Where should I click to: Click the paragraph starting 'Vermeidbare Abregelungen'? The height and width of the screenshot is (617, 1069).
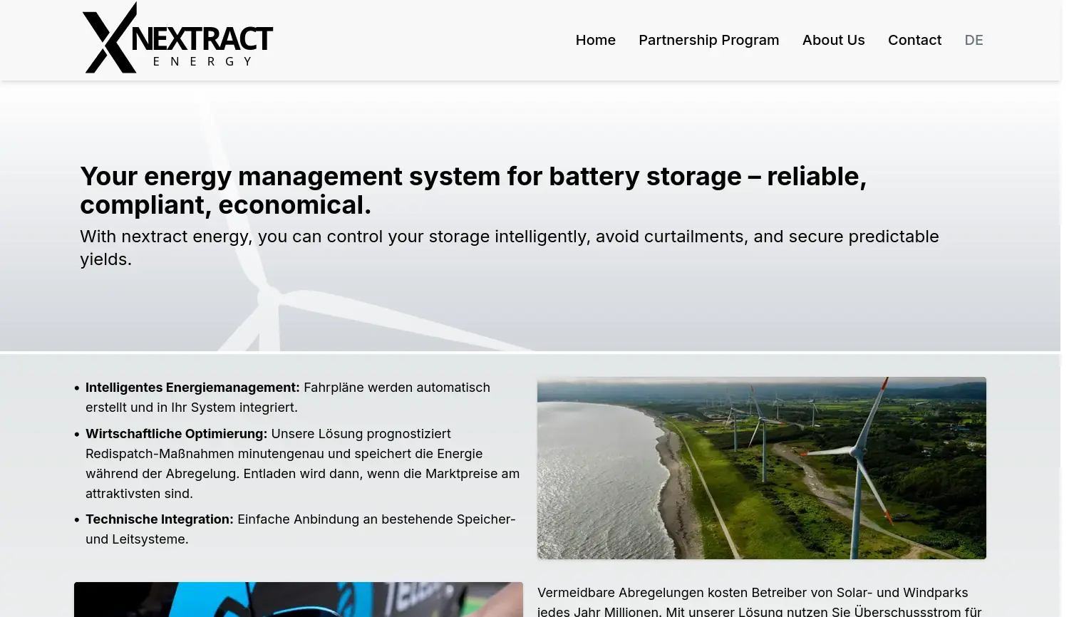[x=759, y=602]
